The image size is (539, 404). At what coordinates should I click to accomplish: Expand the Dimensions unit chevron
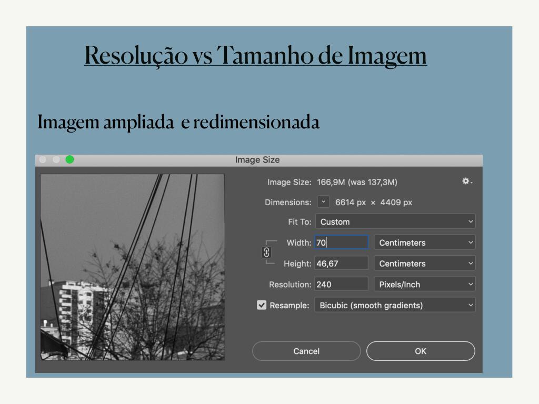point(324,202)
